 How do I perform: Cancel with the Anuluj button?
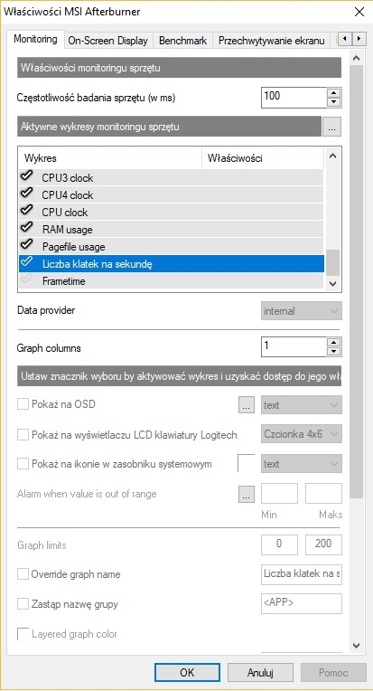click(260, 673)
